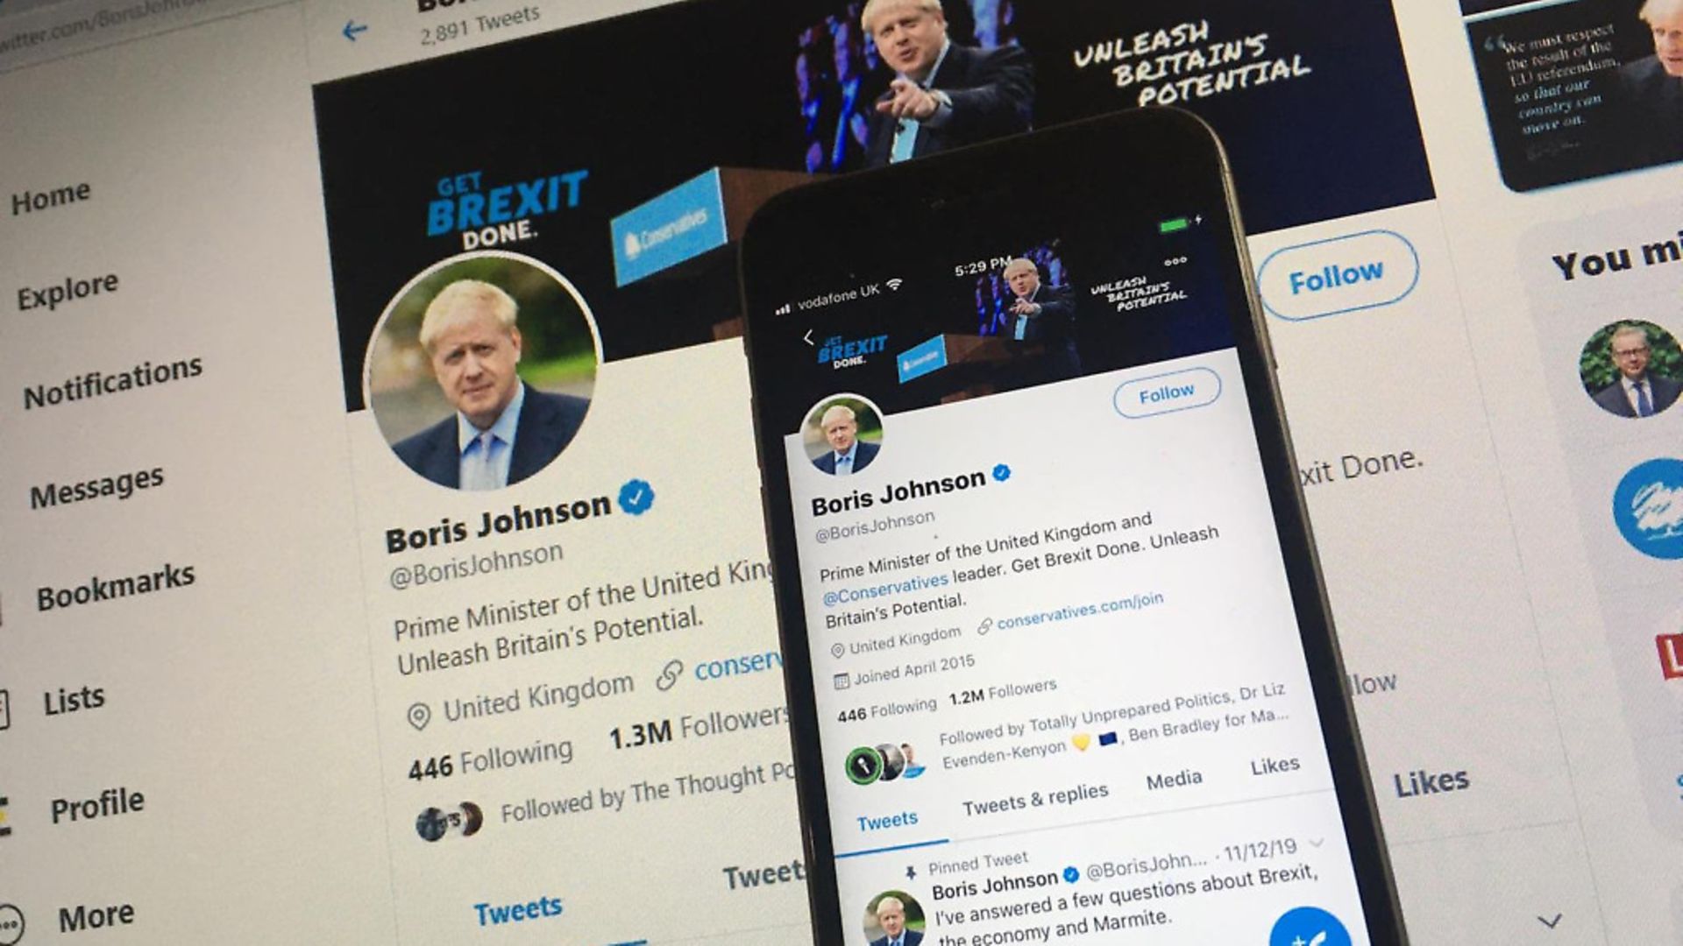The height and width of the screenshot is (946, 1683).
Task: Click the verified badge next to Boris Johnson
Action: tap(636, 497)
